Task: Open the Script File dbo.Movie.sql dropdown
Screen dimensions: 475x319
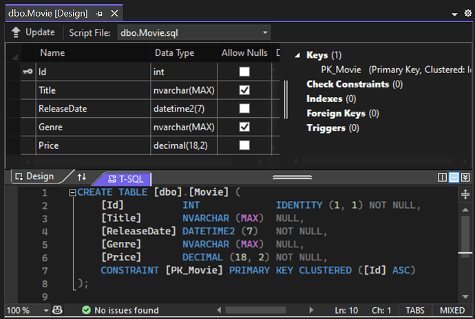Action: pyautogui.click(x=194, y=32)
